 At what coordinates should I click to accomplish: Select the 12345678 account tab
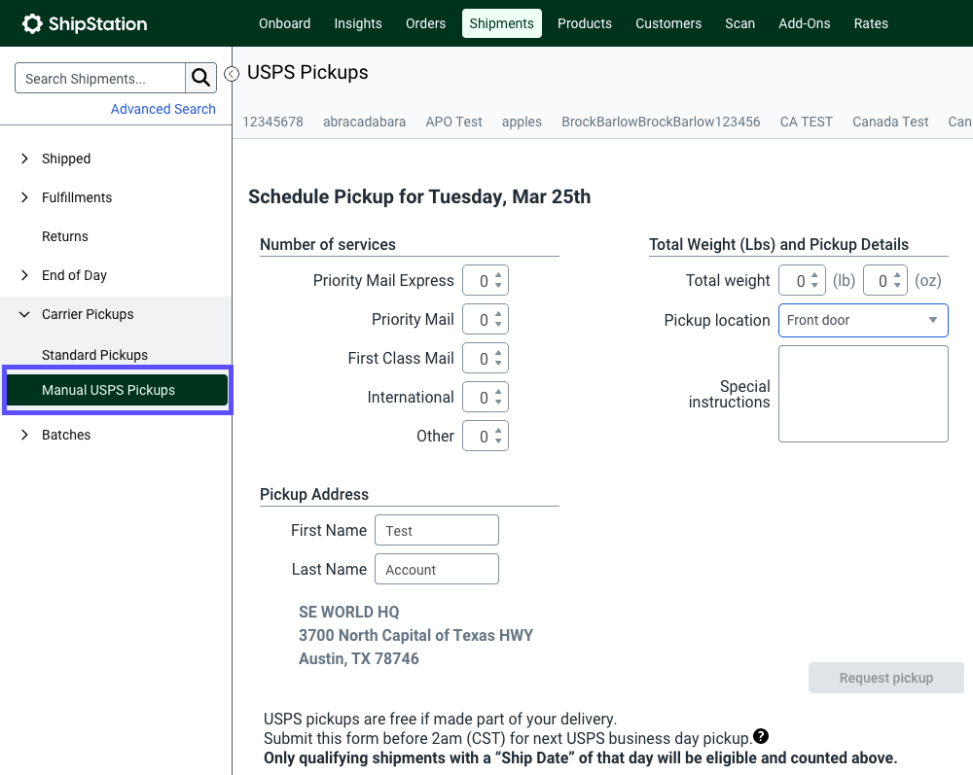coord(273,122)
